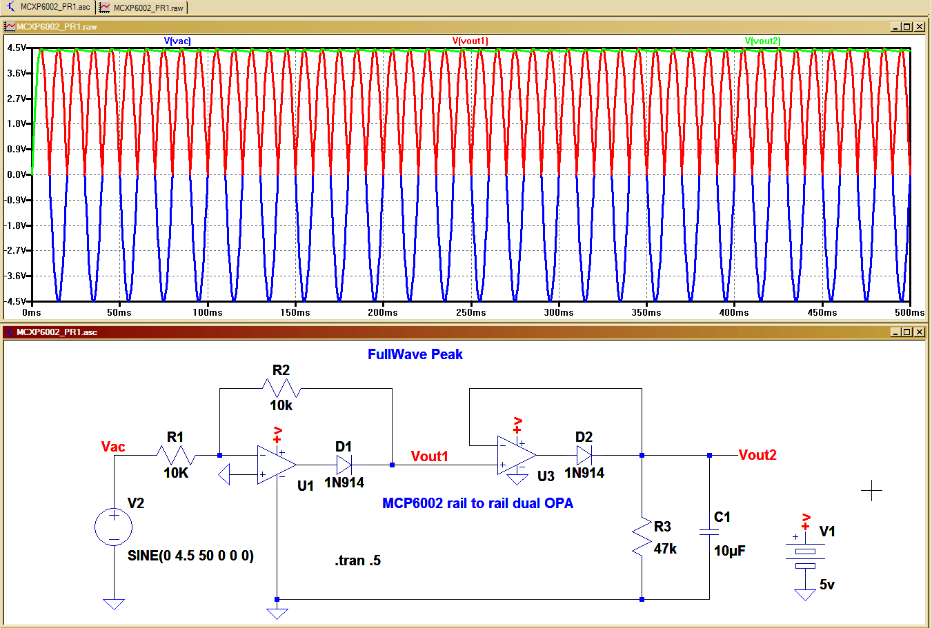
Task: Select the V(vout1) trace label
Action: tap(470, 41)
